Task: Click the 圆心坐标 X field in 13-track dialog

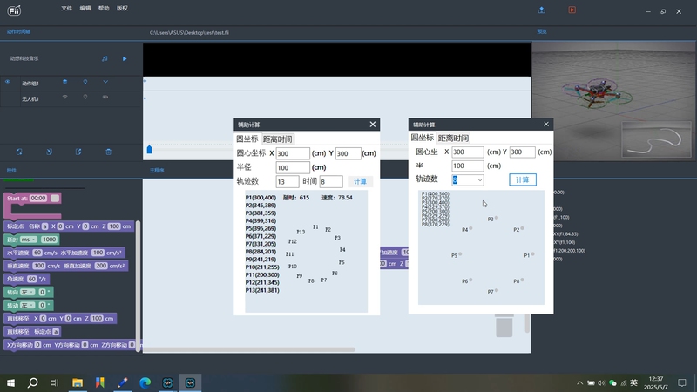Action: [x=293, y=153]
